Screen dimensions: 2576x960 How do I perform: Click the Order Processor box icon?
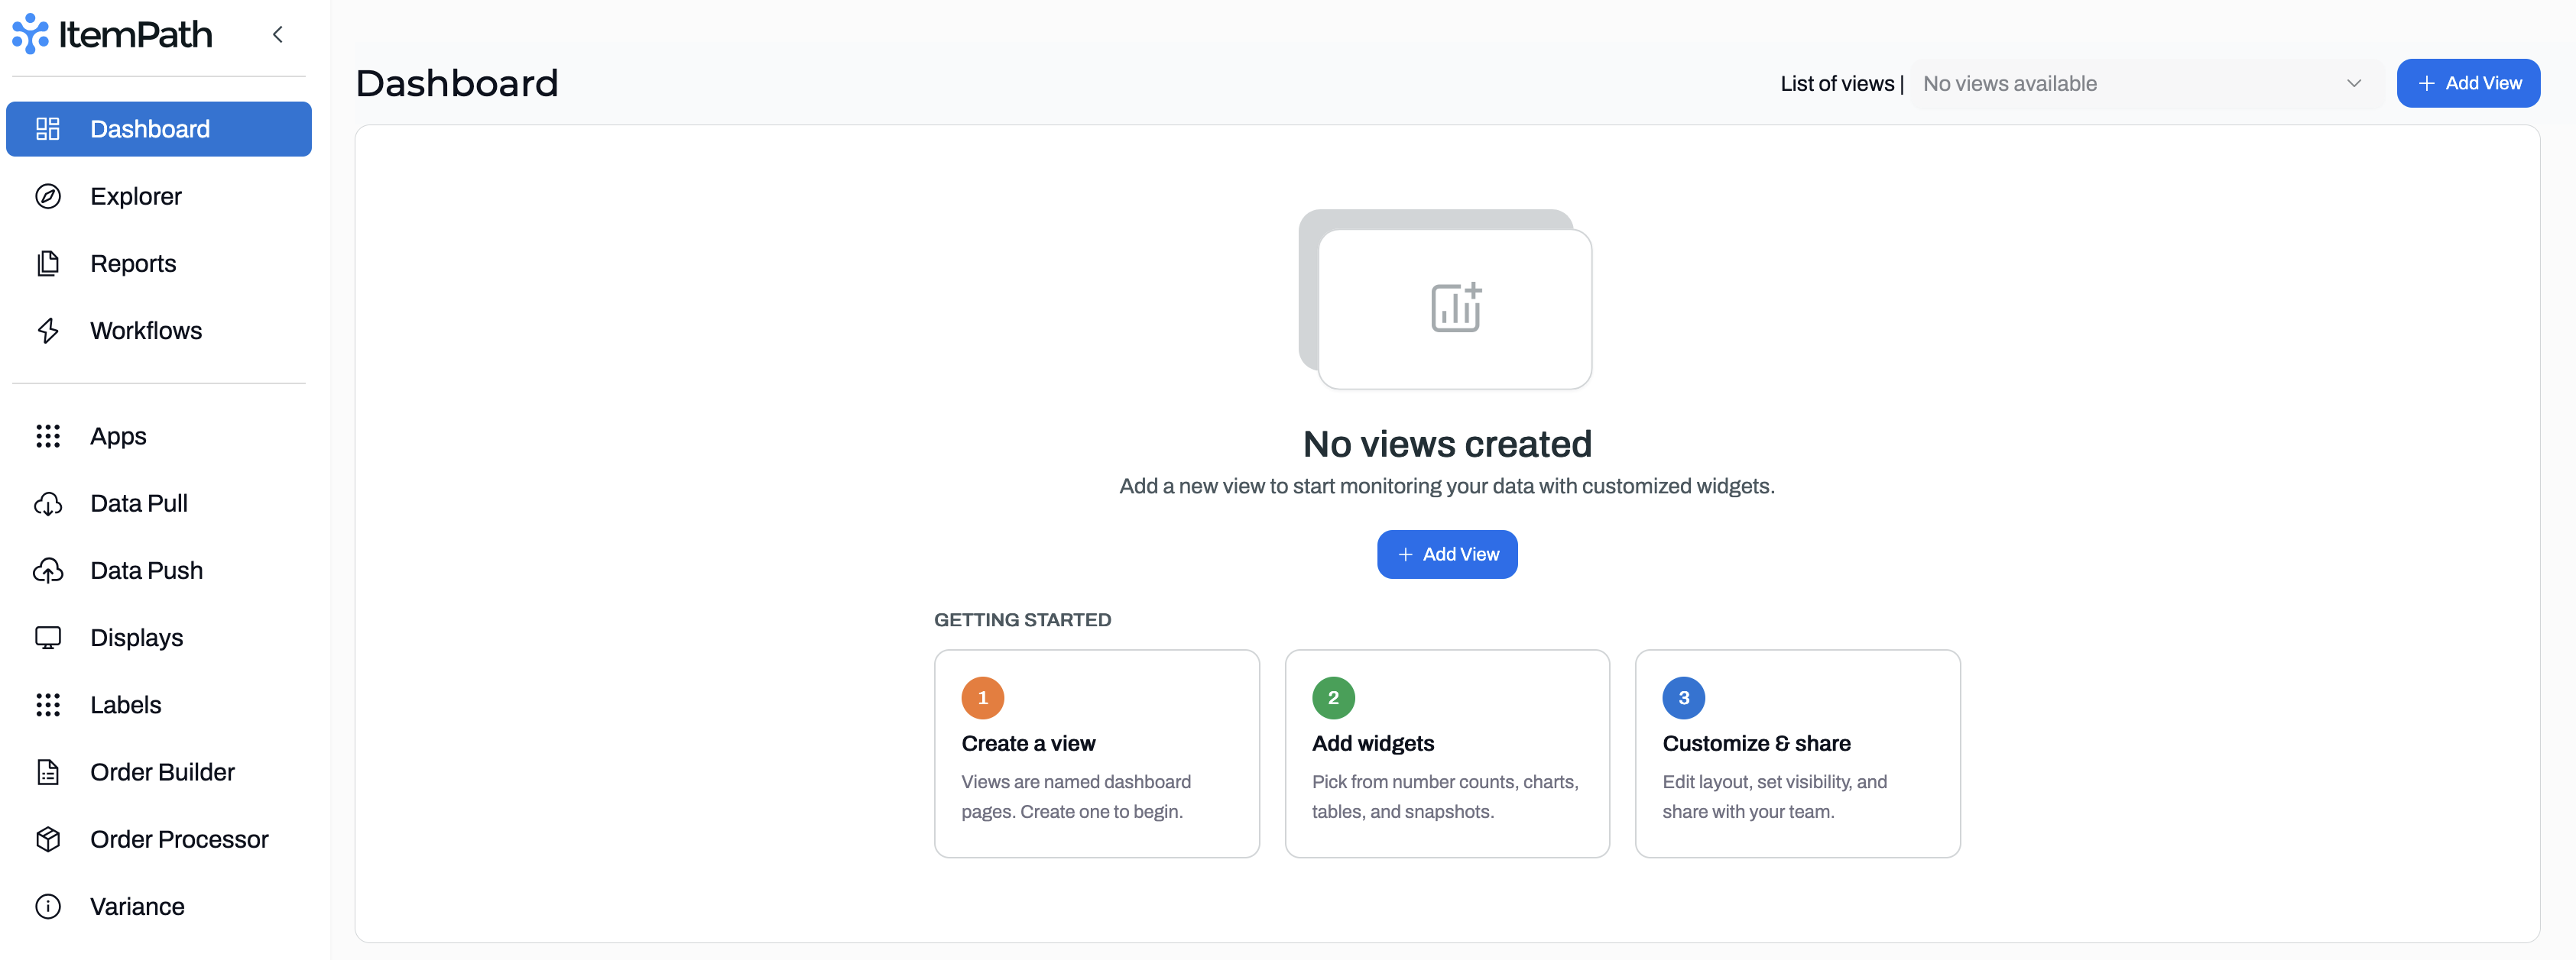click(48, 839)
